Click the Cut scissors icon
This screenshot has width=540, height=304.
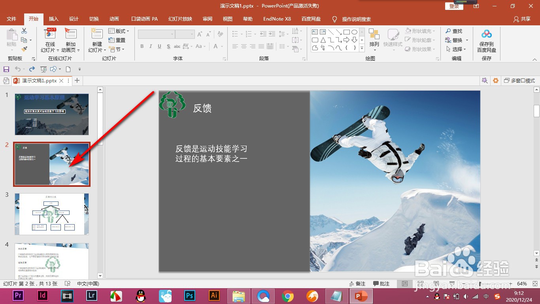[x=24, y=31]
